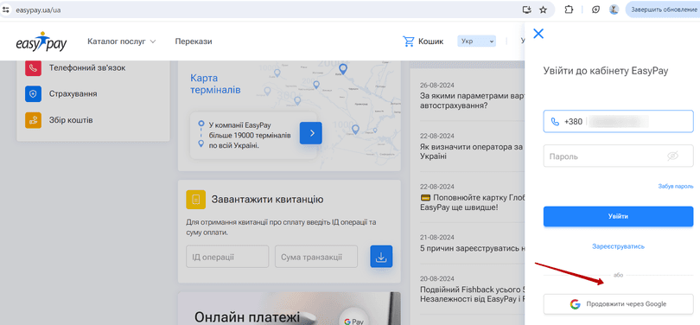
Task: Click the phone number input field
Action: 618,121
